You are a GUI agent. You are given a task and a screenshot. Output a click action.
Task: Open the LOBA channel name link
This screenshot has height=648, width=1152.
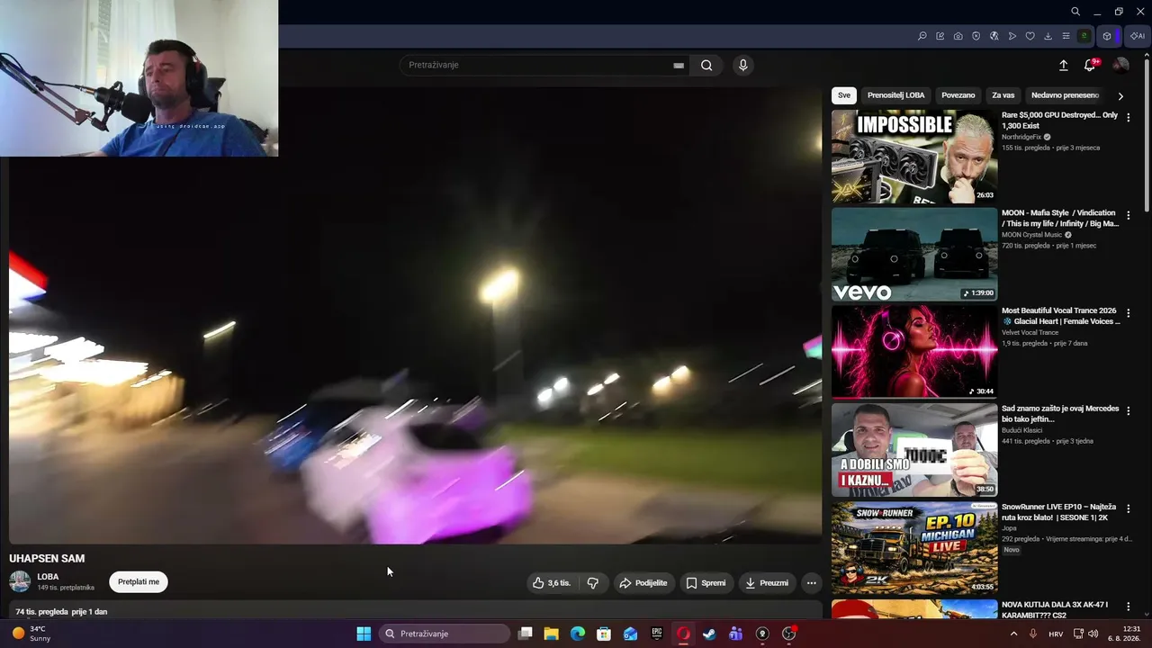pos(48,577)
